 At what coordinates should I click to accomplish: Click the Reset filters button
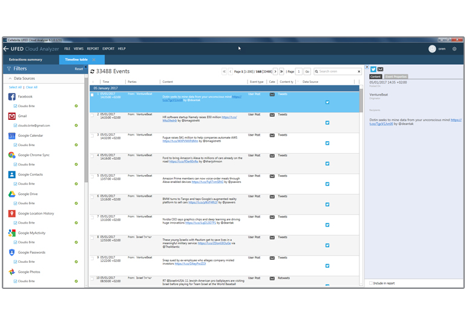pos(79,69)
